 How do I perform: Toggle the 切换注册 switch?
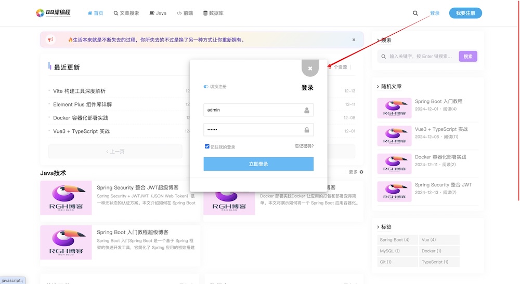[x=206, y=87]
